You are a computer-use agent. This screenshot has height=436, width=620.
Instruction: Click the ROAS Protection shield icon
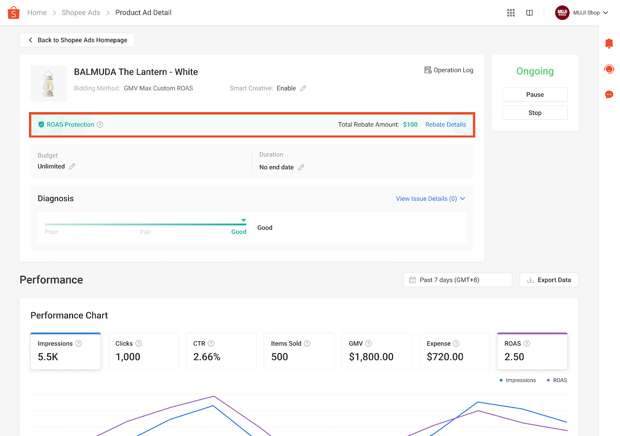pos(41,125)
